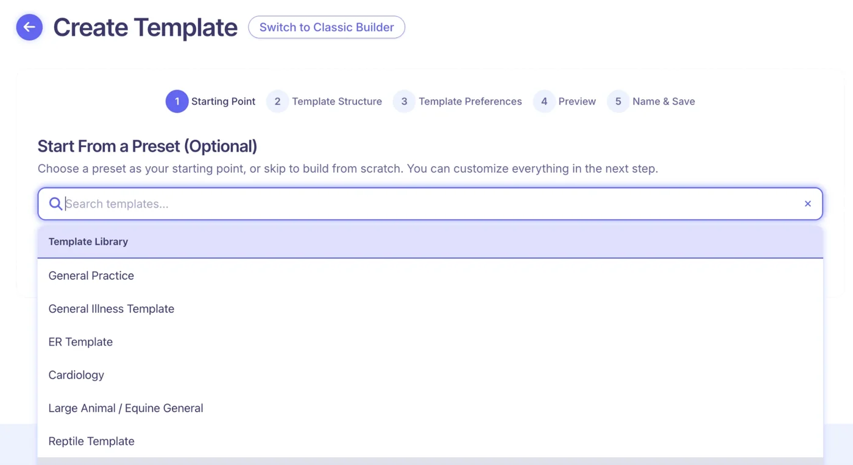The width and height of the screenshot is (853, 465).
Task: Select the Cardiology preset
Action: click(430, 375)
